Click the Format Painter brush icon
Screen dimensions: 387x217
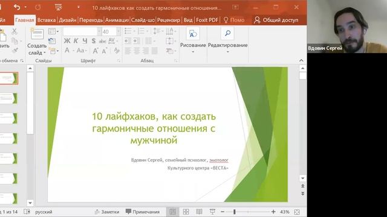(15, 51)
